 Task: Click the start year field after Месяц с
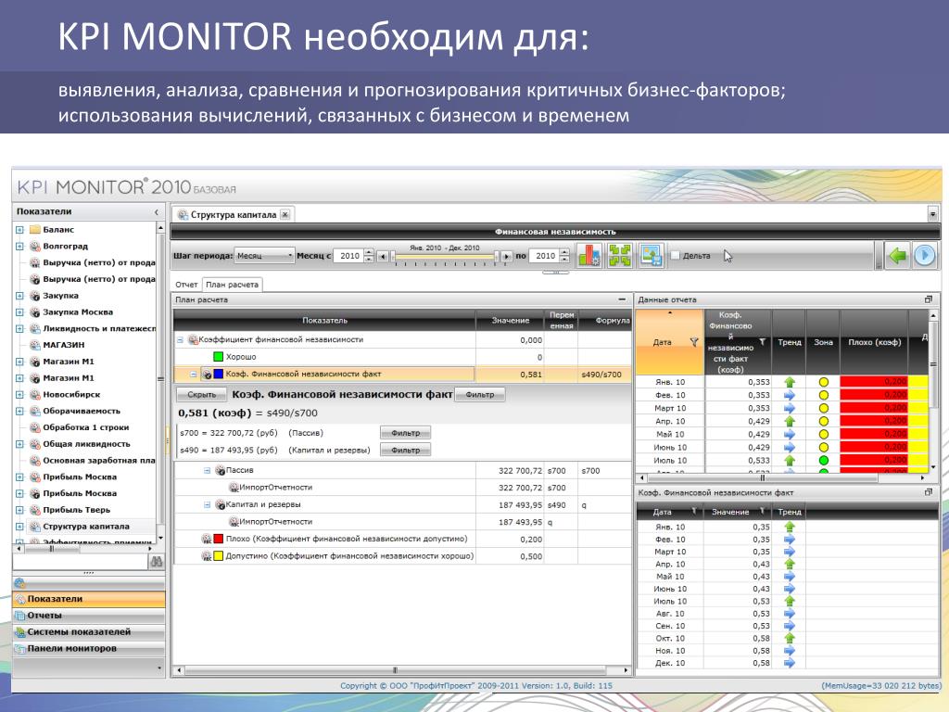click(349, 256)
